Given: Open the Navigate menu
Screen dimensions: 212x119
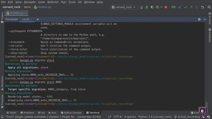Looking at the screenshot, I should point(30,2).
